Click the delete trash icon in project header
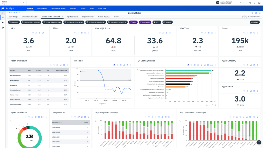263x148 pixels. coord(259,13)
